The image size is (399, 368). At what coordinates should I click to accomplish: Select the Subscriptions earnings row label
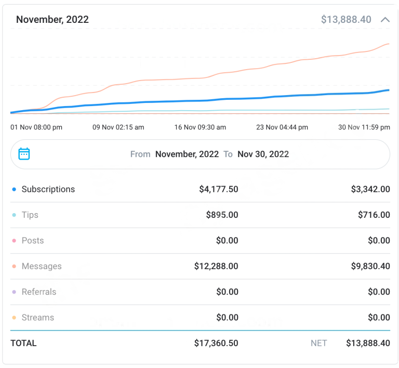coord(48,189)
